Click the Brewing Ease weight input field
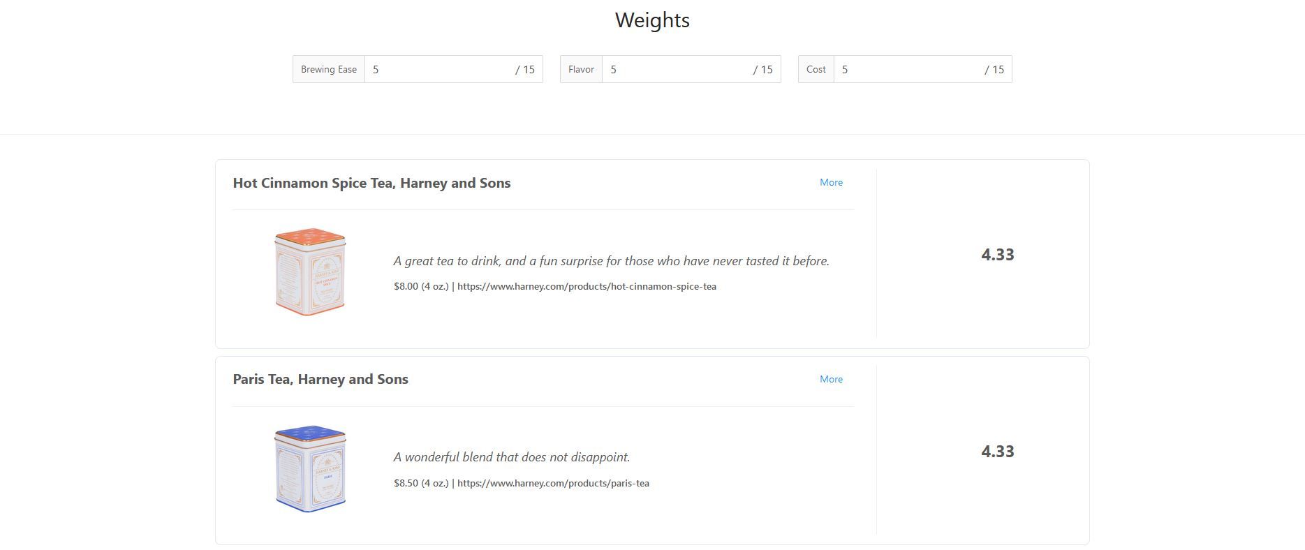 (440, 69)
